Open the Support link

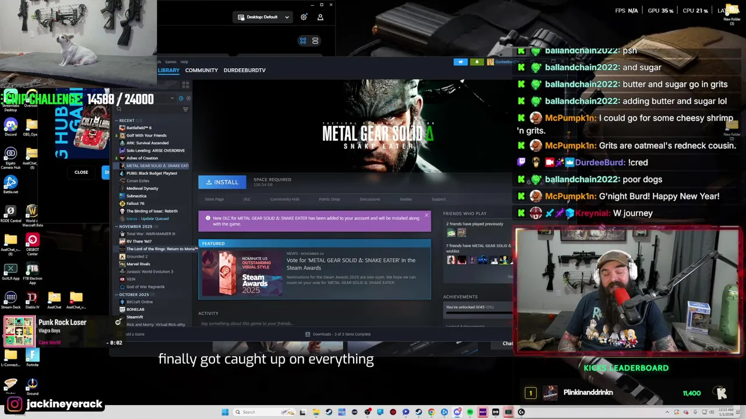coord(438,199)
